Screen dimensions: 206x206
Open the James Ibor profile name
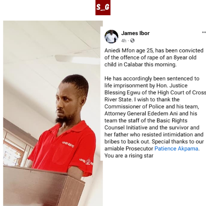(135, 33)
